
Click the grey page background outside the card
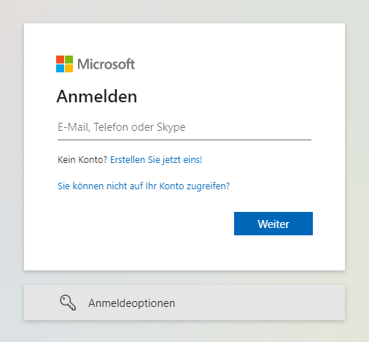(12, 170)
